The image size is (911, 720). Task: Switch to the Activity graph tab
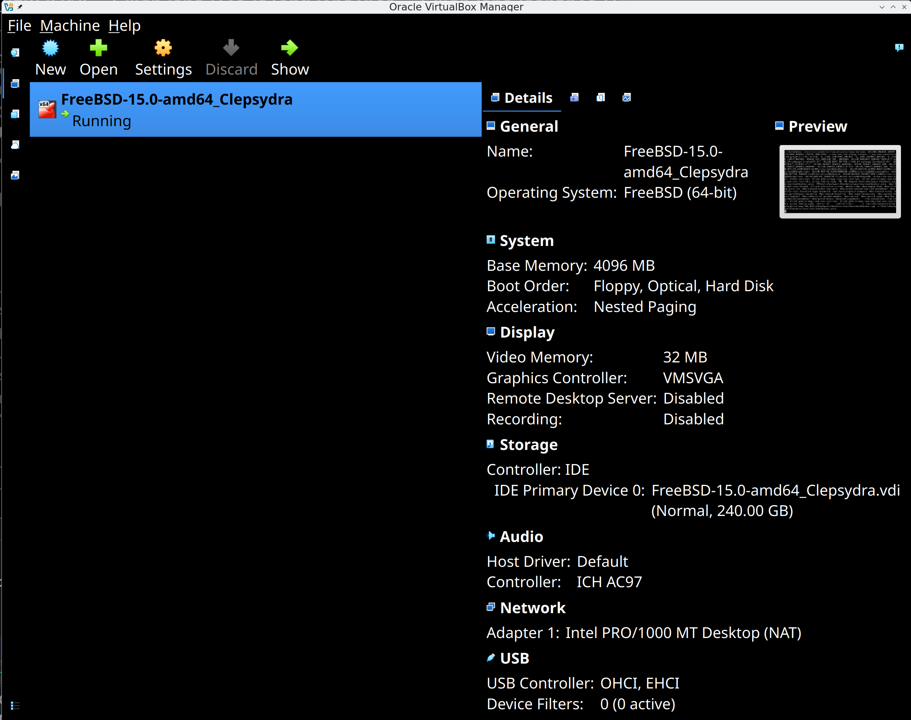627,98
